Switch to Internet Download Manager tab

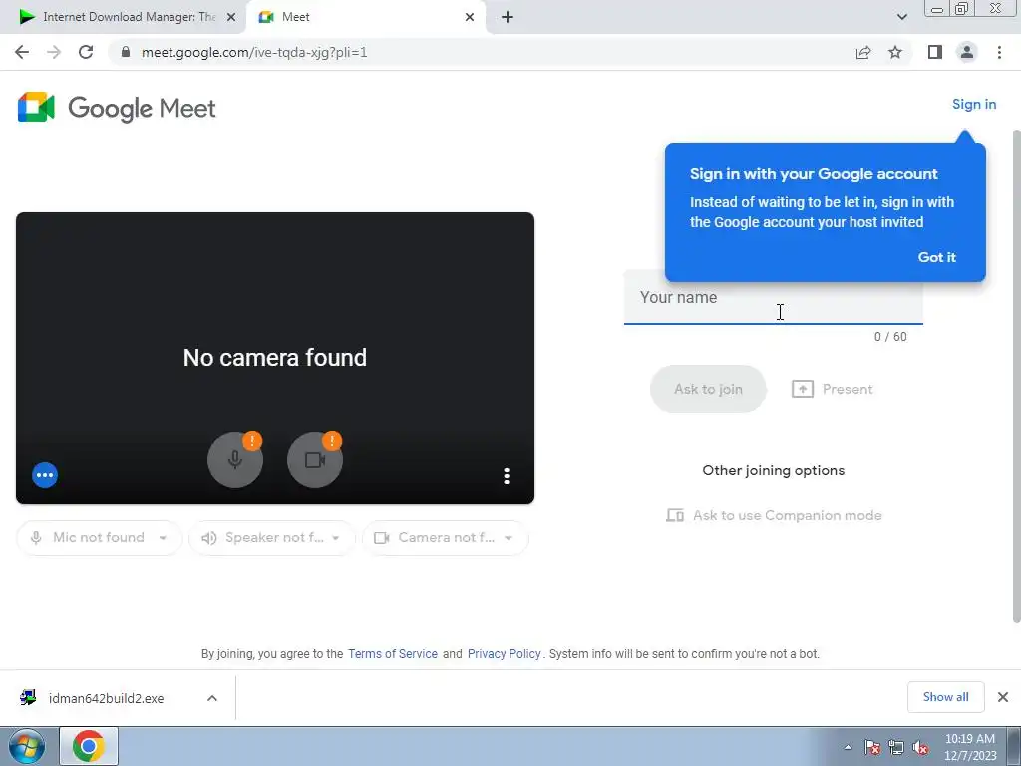(x=123, y=17)
